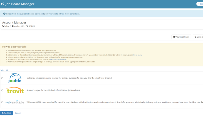Click the megaphone icon beside Job Board Manager
The width and height of the screenshot is (203, 116).
[3, 4]
